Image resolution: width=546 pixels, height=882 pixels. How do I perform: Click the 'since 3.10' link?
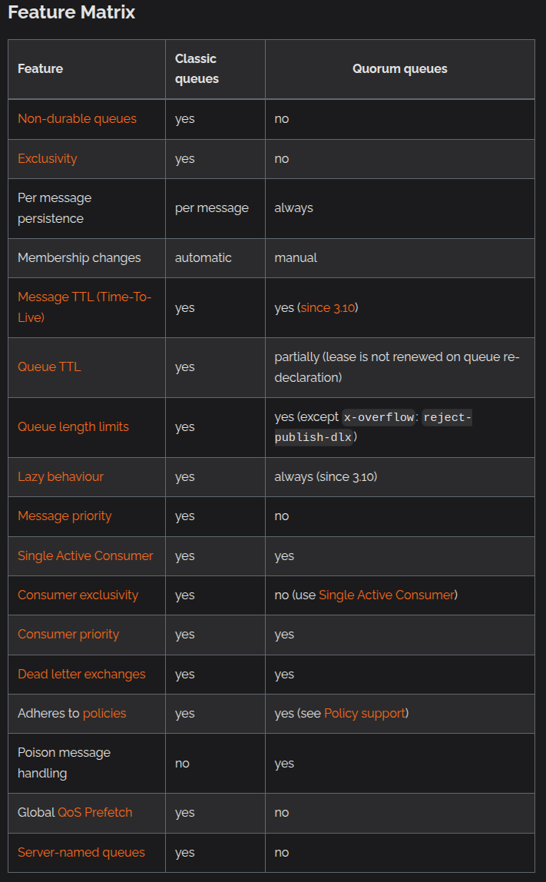tap(328, 307)
